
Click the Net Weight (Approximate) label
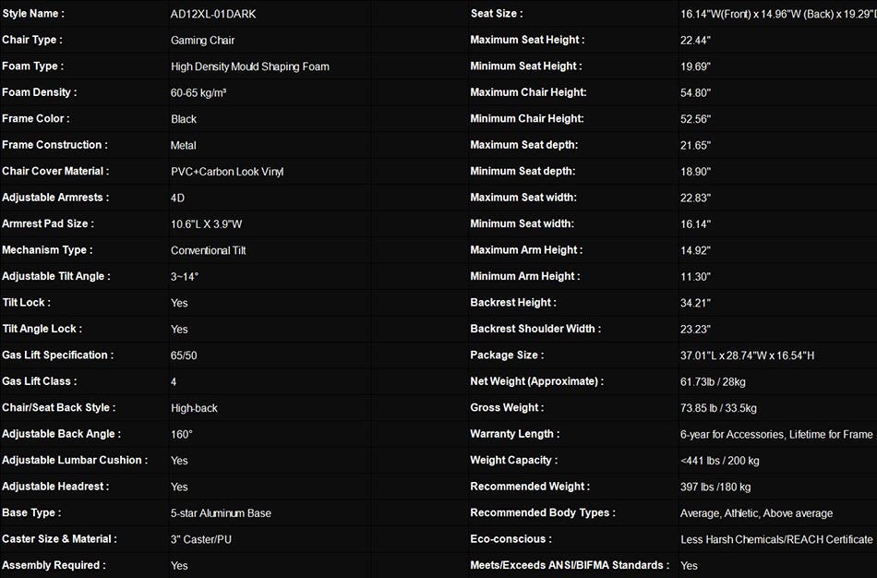(537, 381)
